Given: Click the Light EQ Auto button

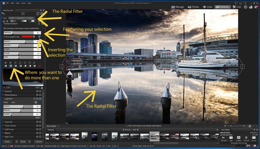Looking at the screenshot, I should coord(38,118).
